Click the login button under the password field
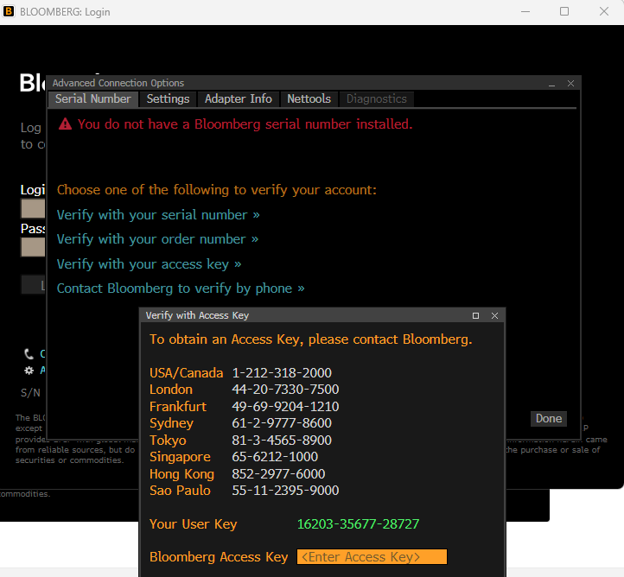This screenshot has width=624, height=577. (34, 285)
